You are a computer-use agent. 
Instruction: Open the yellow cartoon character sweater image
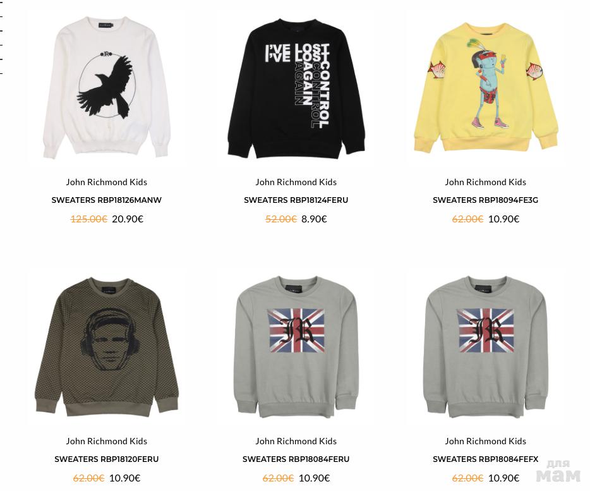coord(485,87)
